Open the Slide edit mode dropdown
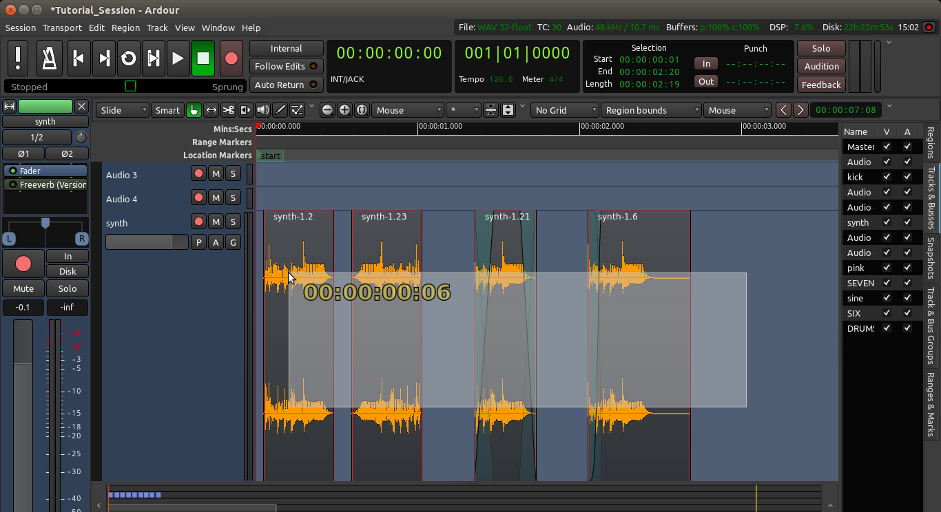Screen dimensions: 941x512 pos(123,110)
